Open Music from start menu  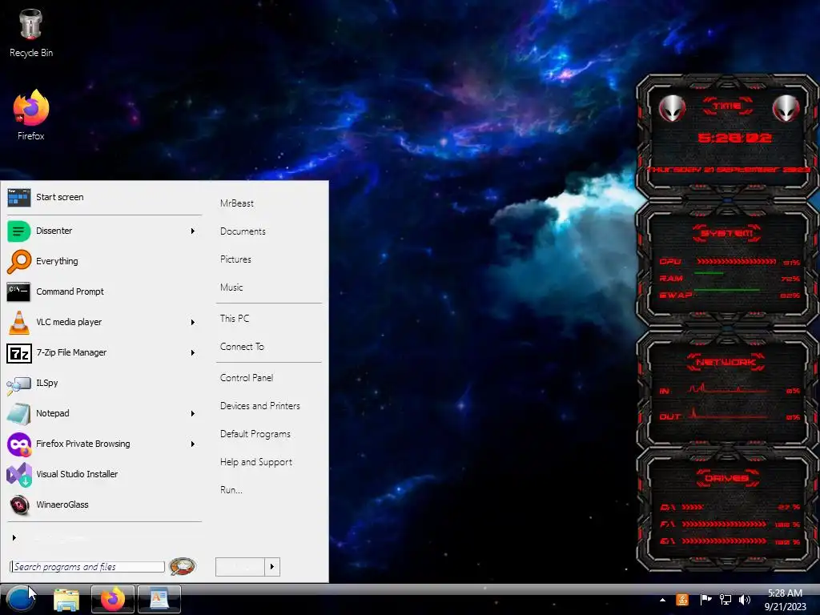pos(231,287)
